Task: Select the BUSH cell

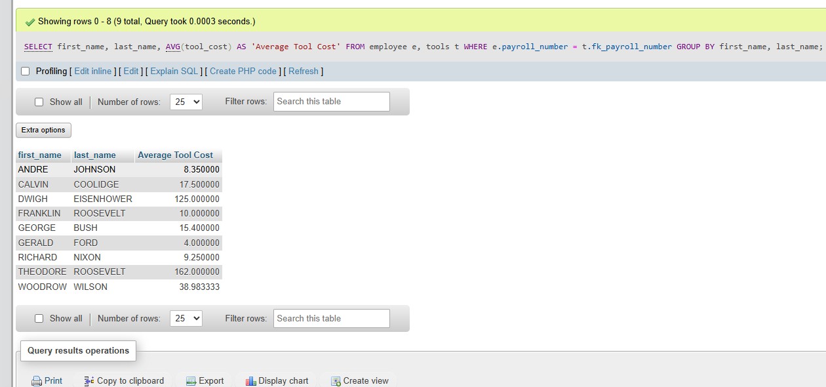Action: pyautogui.click(x=103, y=228)
